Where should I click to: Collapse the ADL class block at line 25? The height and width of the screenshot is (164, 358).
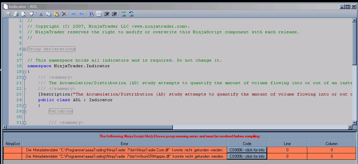[x=24, y=106]
